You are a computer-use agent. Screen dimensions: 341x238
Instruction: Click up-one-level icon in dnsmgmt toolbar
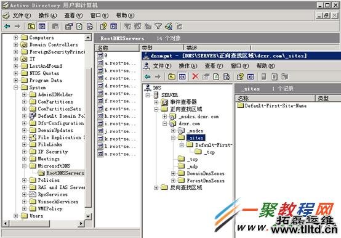pos(172,76)
